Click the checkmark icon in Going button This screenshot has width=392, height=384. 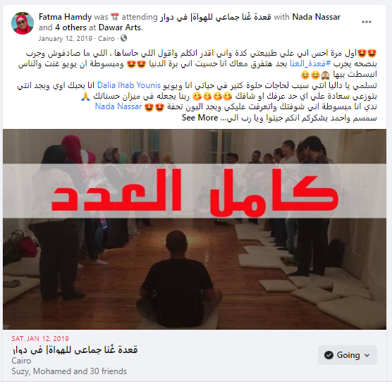pos(329,355)
